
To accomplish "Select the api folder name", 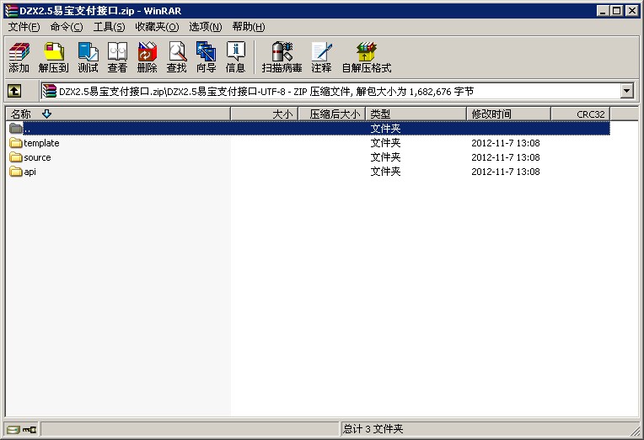I will (x=30, y=172).
